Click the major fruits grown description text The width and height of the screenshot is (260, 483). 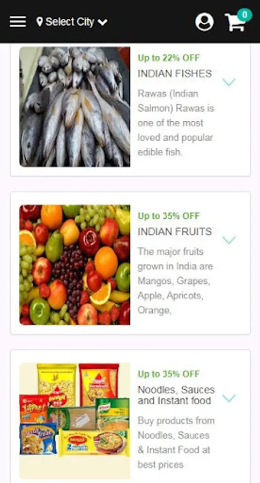click(x=175, y=281)
